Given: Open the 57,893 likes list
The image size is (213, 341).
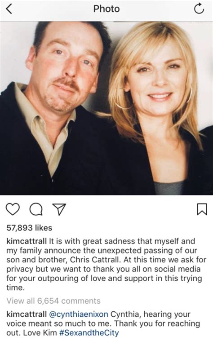Looking at the screenshot, I should coord(29,228).
